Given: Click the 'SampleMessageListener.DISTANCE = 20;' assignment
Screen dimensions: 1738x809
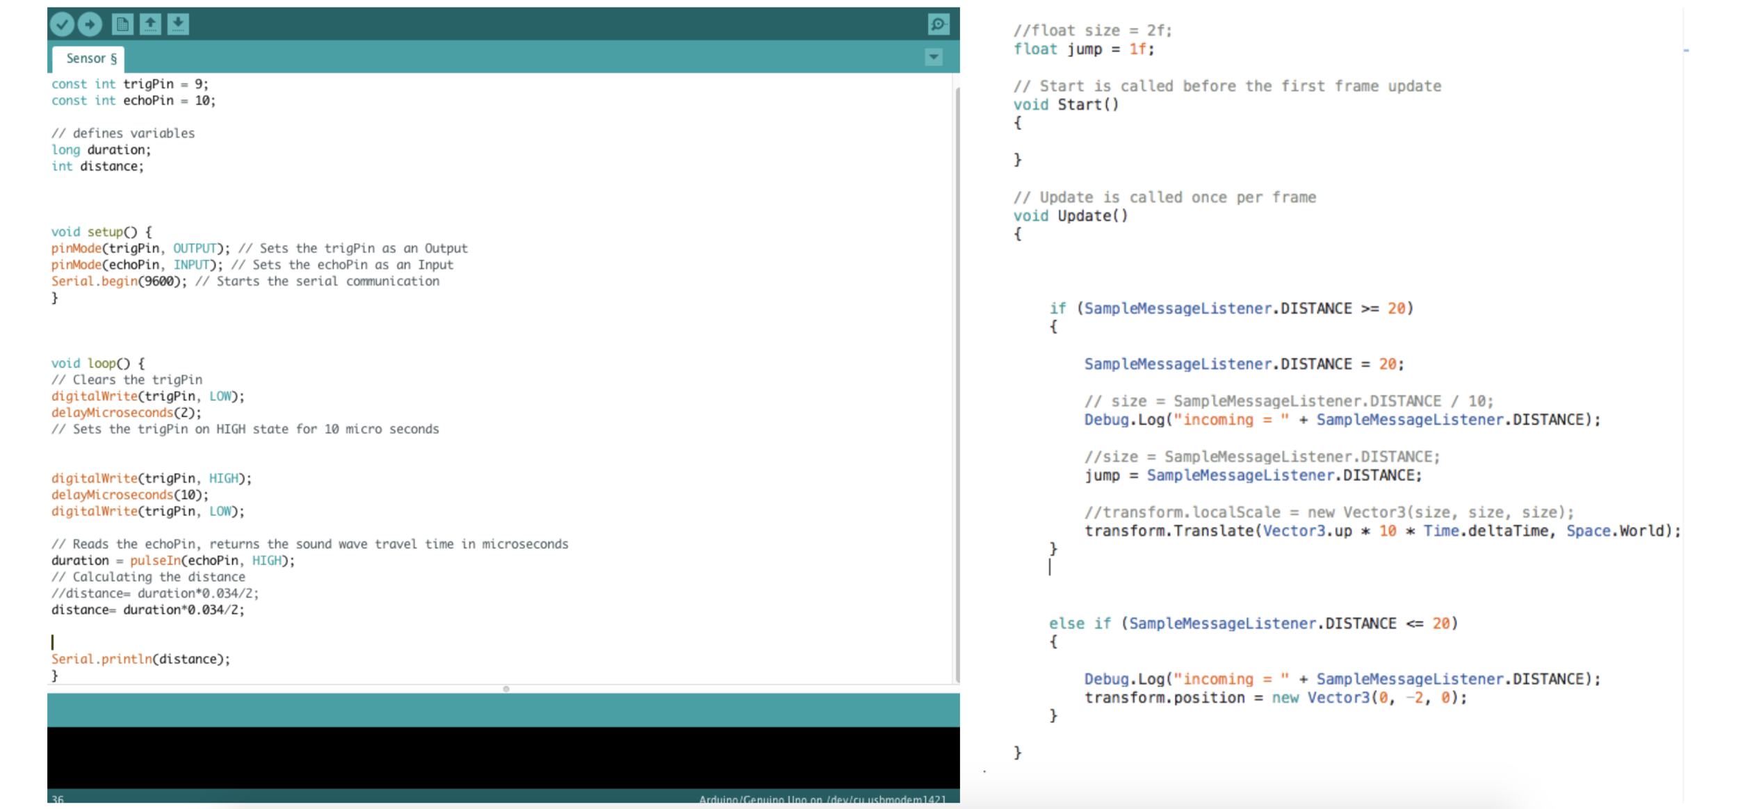Looking at the screenshot, I should click(x=1244, y=364).
